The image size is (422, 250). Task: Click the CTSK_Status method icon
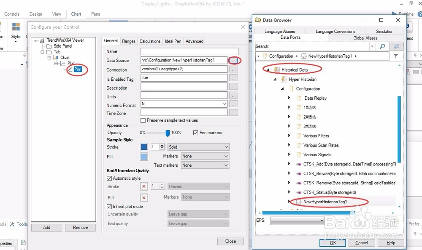[x=298, y=192]
